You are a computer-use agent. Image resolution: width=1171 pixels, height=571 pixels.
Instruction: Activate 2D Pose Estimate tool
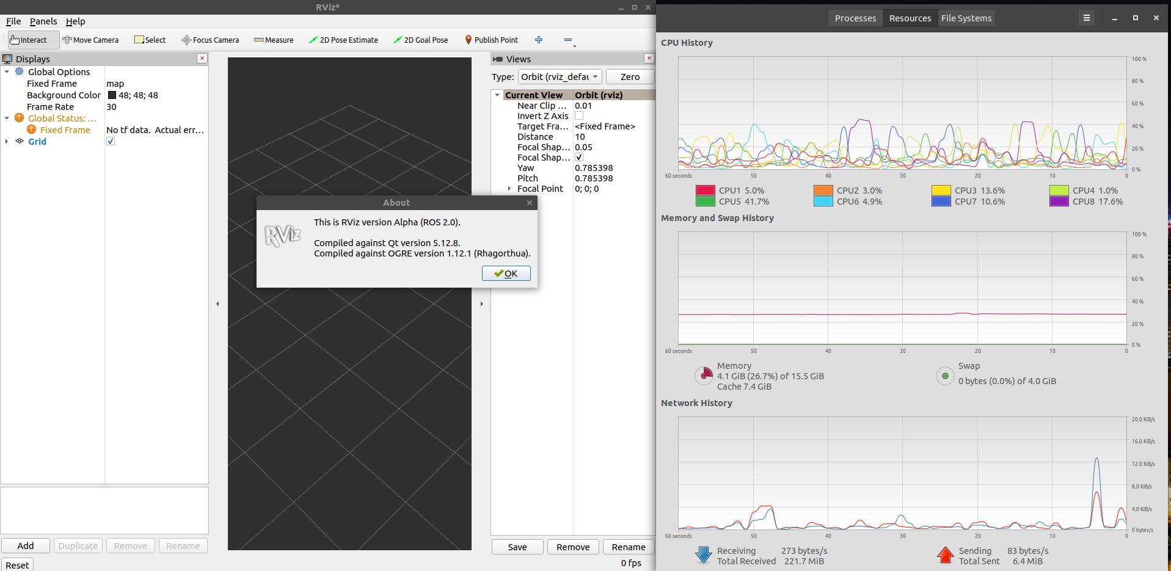(343, 40)
